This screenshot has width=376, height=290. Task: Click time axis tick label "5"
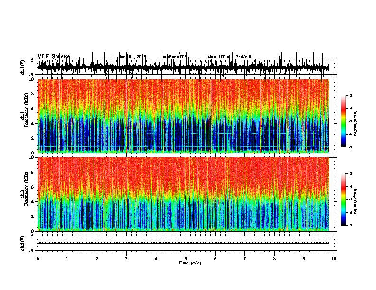186,259
